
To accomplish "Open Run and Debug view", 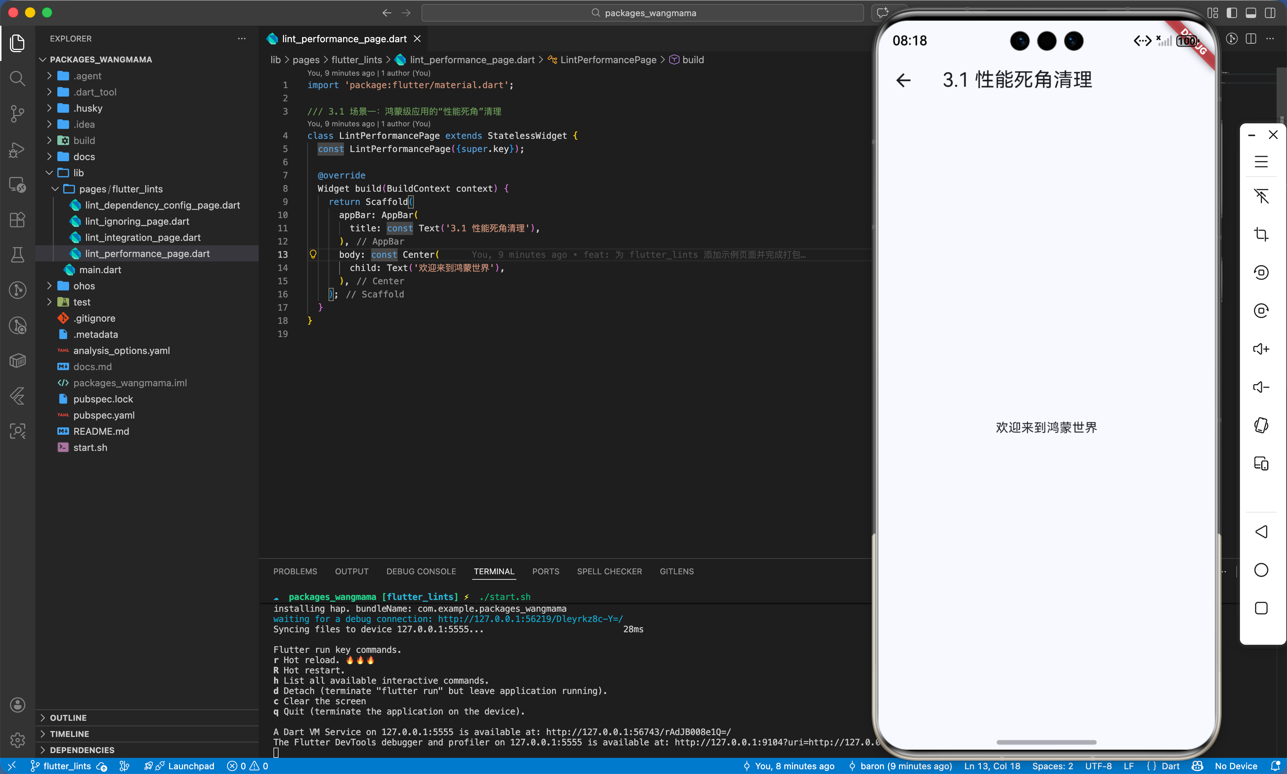I will coord(17,150).
